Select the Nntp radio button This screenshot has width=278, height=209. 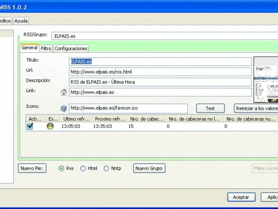coord(106,168)
